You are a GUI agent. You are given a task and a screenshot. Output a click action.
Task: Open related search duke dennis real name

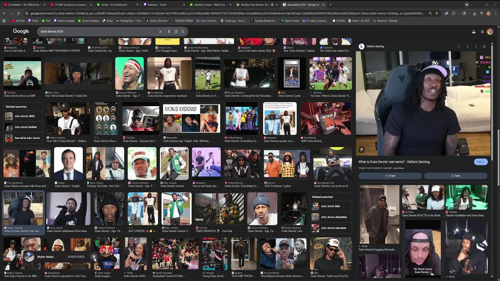(x=331, y=228)
